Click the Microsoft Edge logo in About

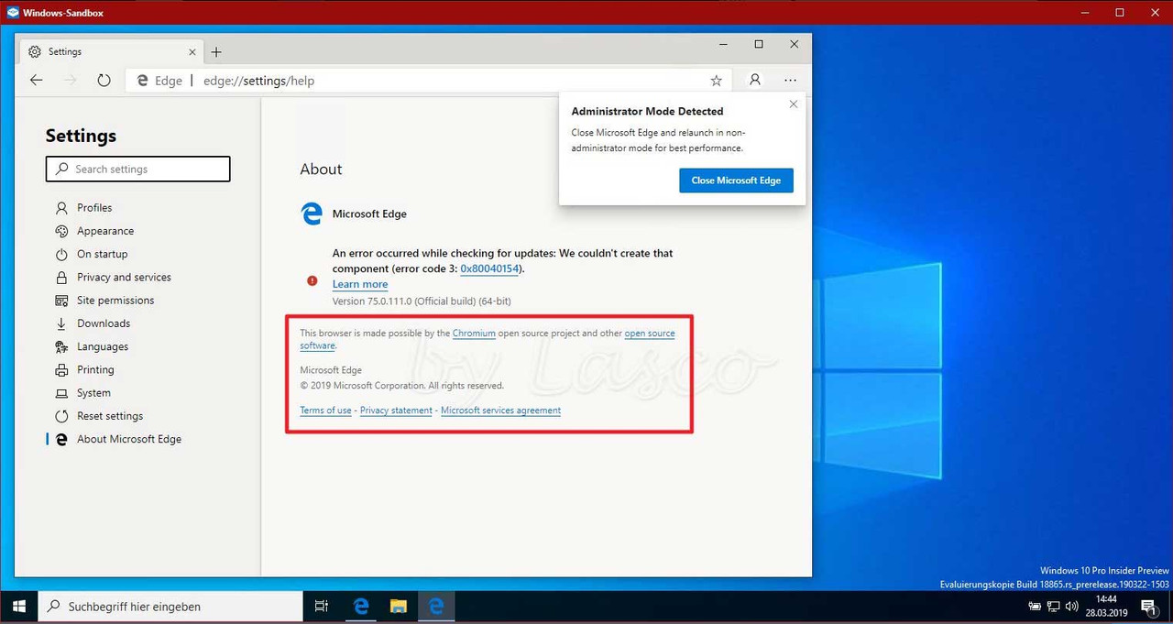(312, 213)
